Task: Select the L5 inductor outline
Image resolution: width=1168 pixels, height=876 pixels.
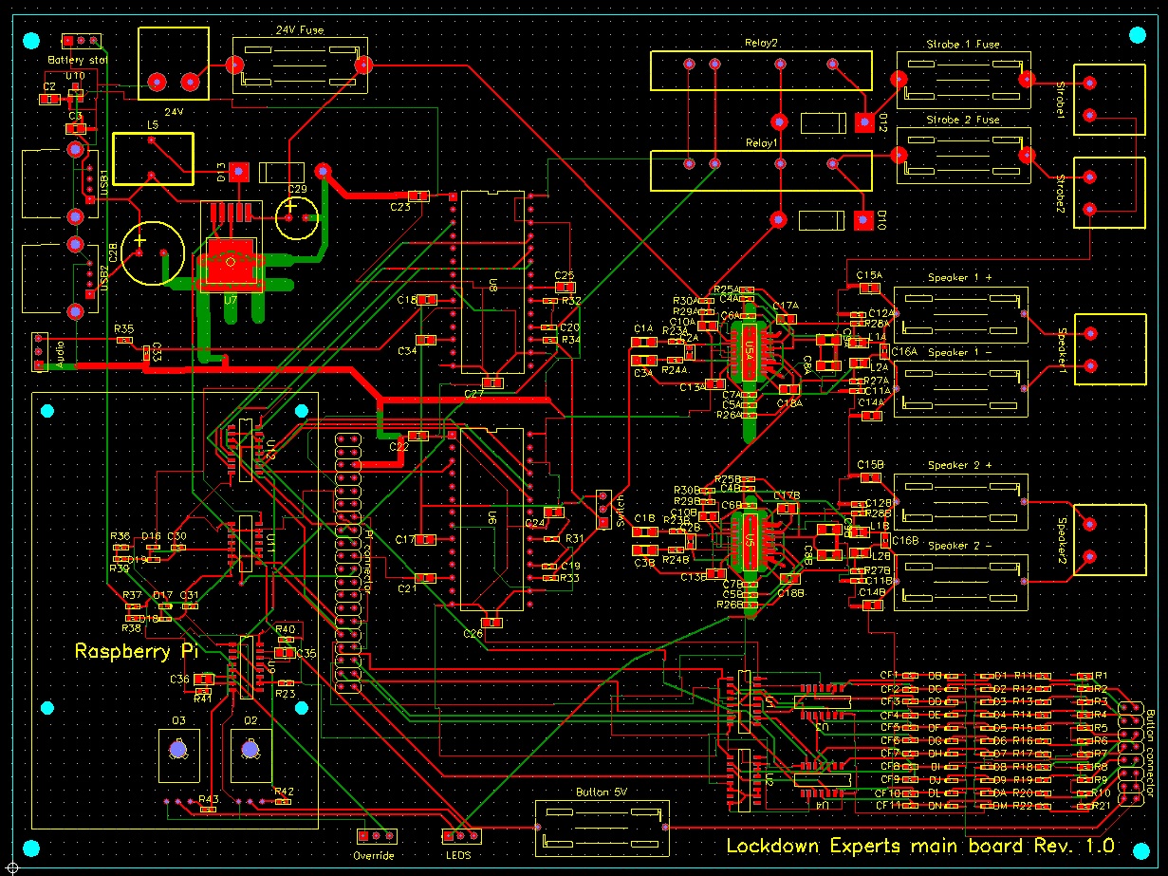Action: [x=153, y=158]
